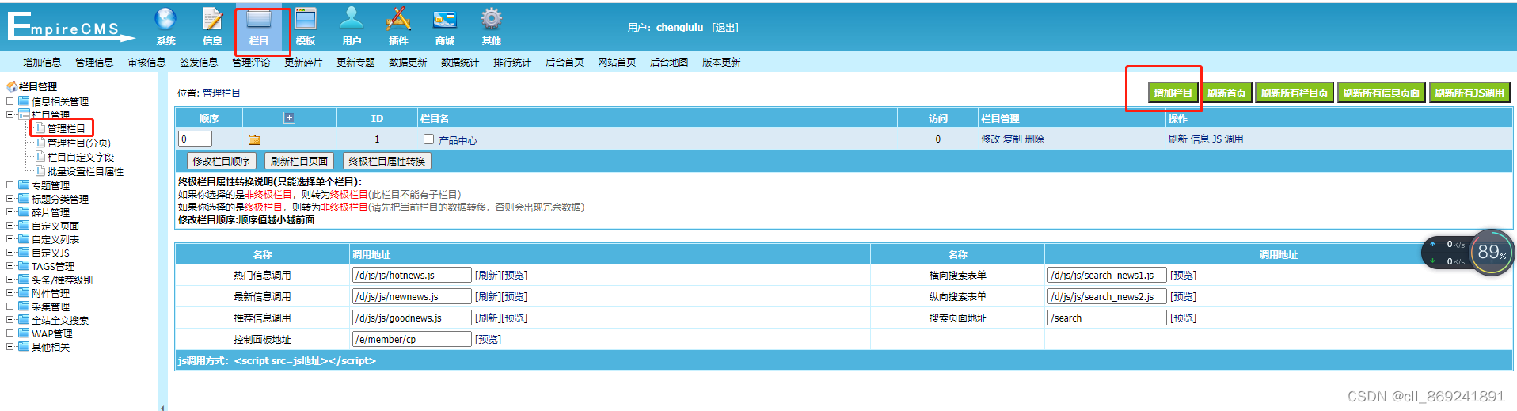Click the 刷新所有JS调用 button

tap(1469, 93)
